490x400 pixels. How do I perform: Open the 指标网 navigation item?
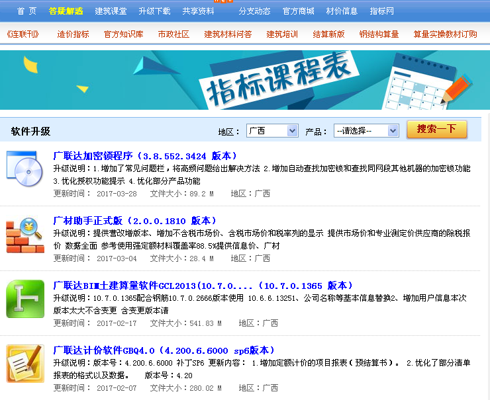pos(381,11)
